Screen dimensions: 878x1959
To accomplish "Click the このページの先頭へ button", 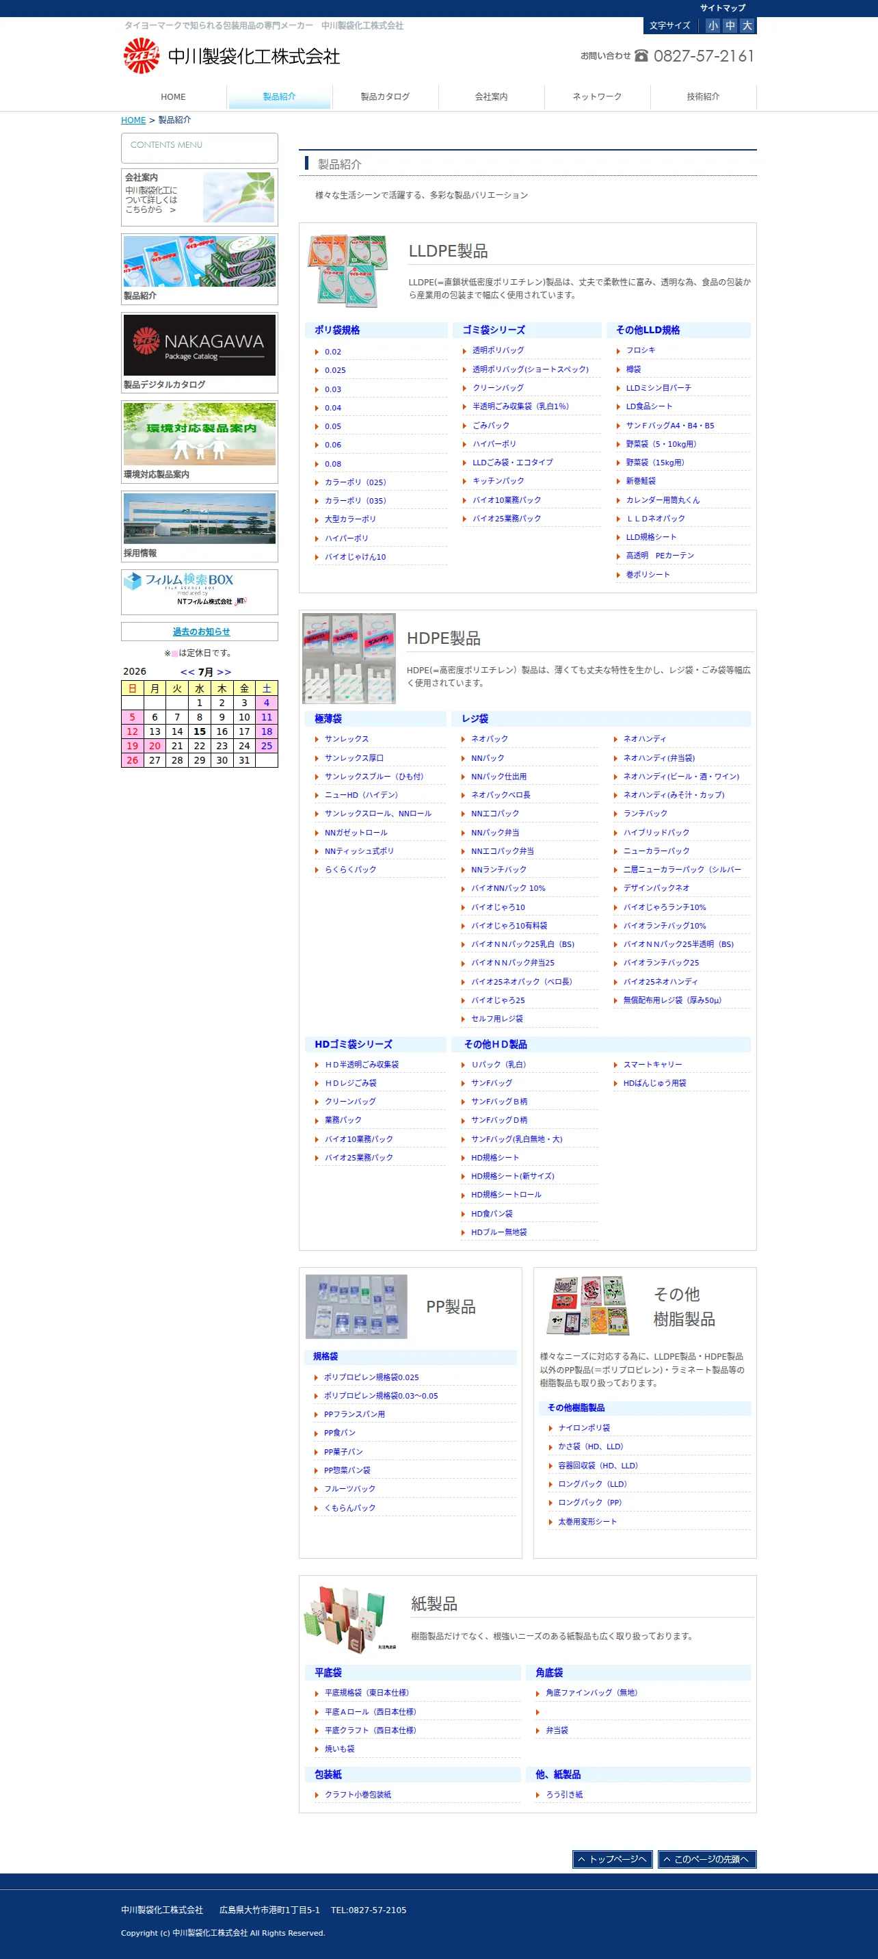I will point(707,1858).
